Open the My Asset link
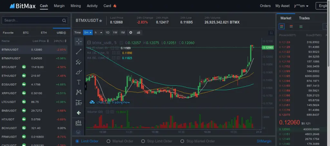330x146 pixels. click(282, 6)
